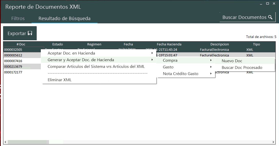
Task: Select Generar y Aceptar Doc. de Hacienda
Action: (x=81, y=60)
